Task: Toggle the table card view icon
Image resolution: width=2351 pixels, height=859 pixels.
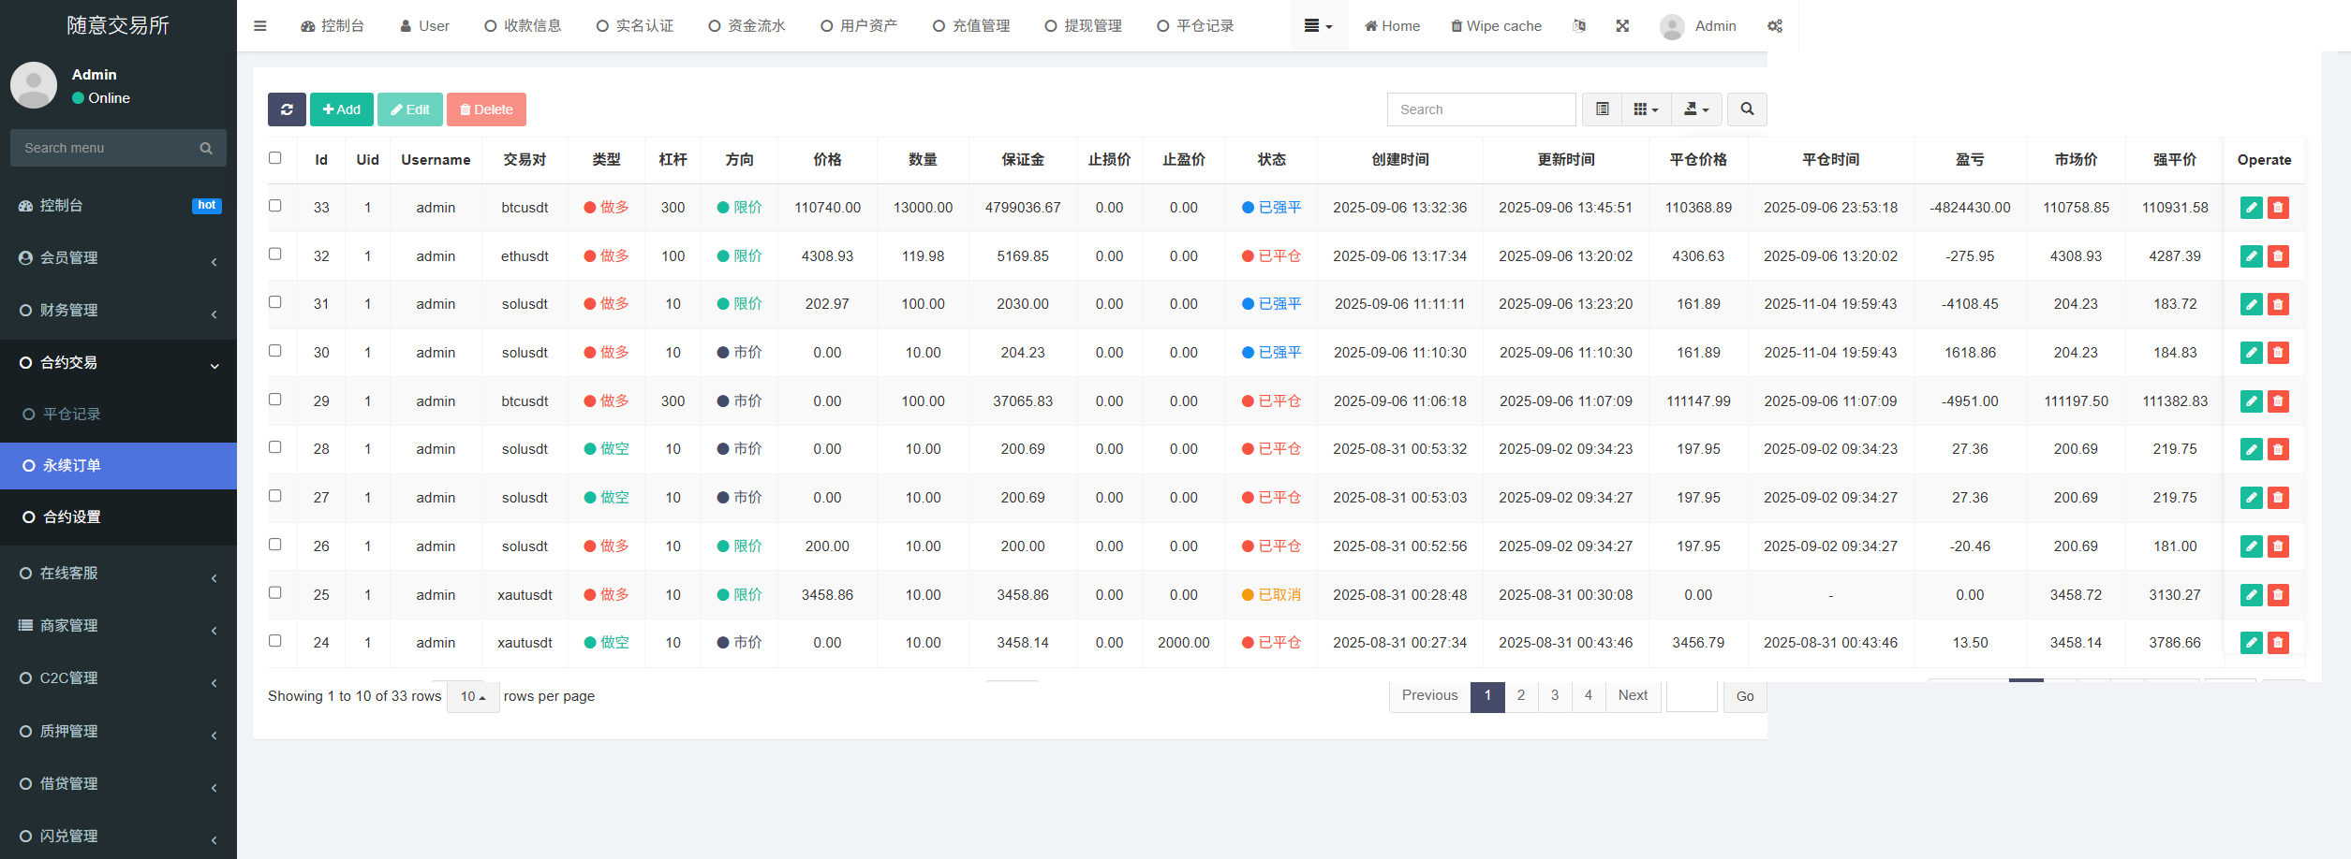Action: pos(1603,109)
